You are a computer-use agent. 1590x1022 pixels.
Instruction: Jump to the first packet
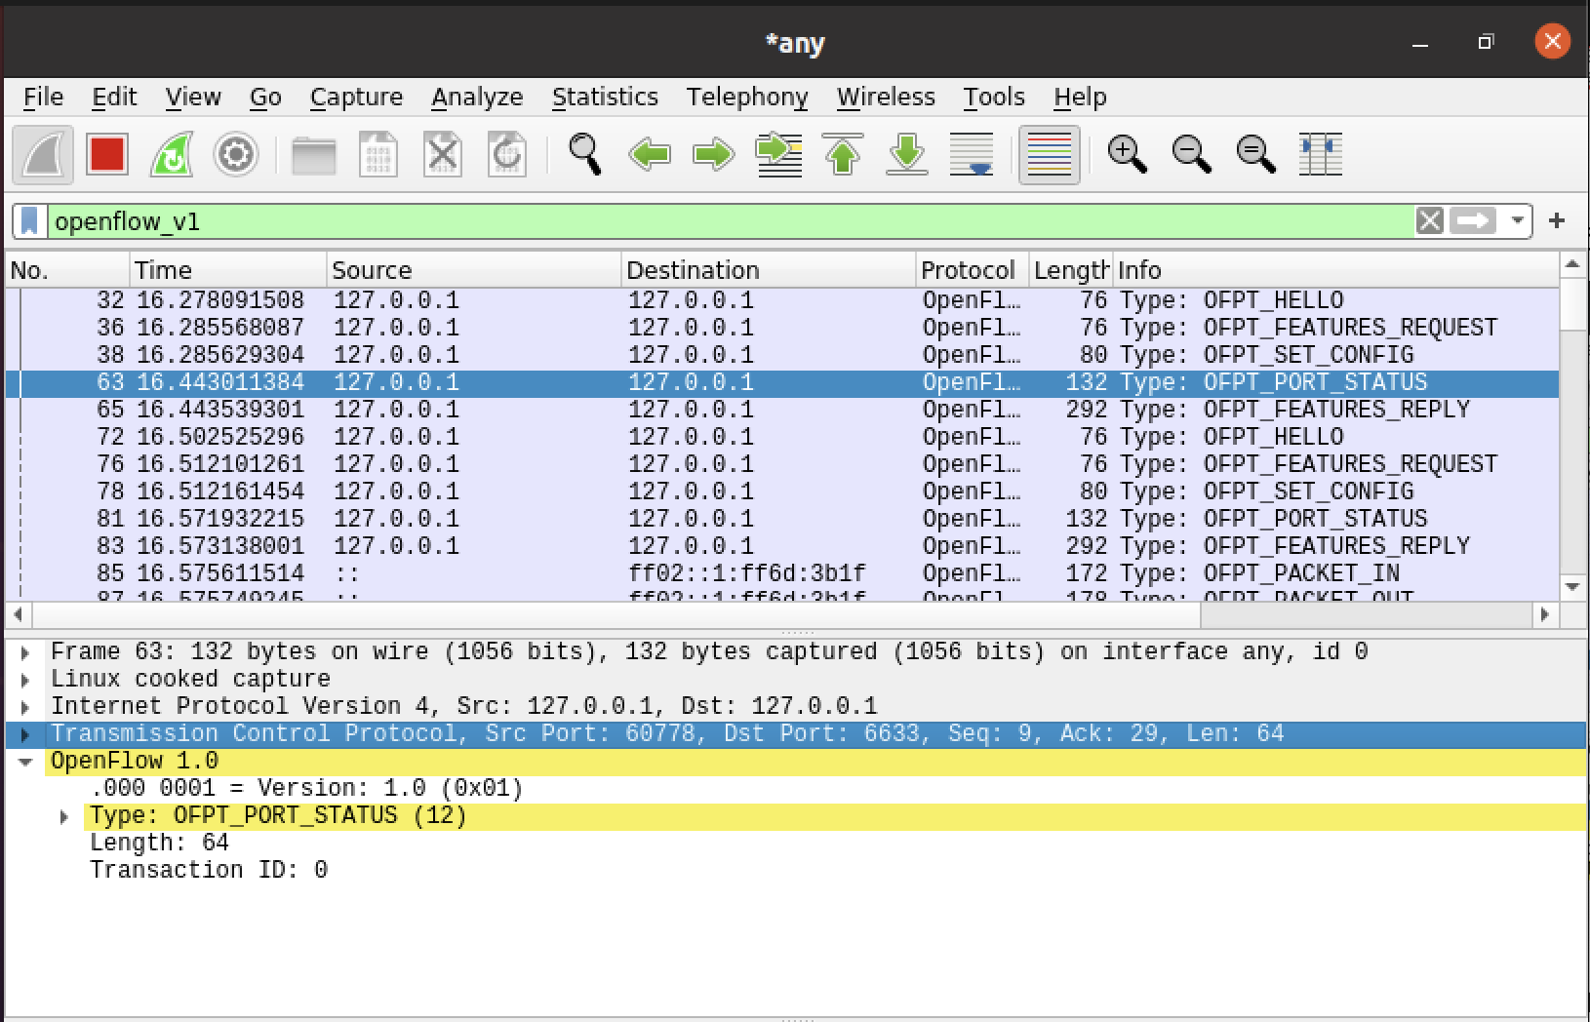pos(843,154)
